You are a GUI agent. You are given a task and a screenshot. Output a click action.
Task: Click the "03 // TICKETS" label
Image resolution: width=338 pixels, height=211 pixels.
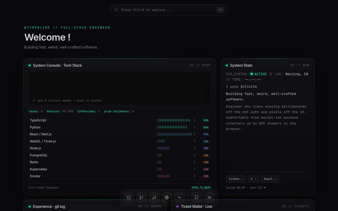pos(295,207)
